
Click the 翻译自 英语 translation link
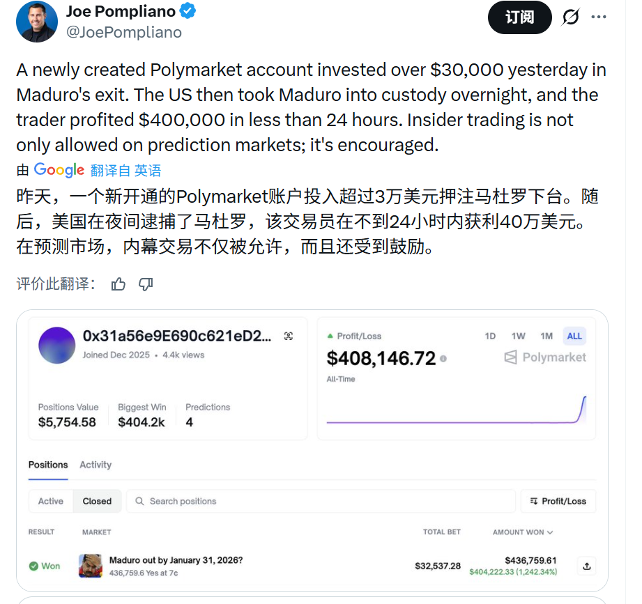(x=125, y=170)
